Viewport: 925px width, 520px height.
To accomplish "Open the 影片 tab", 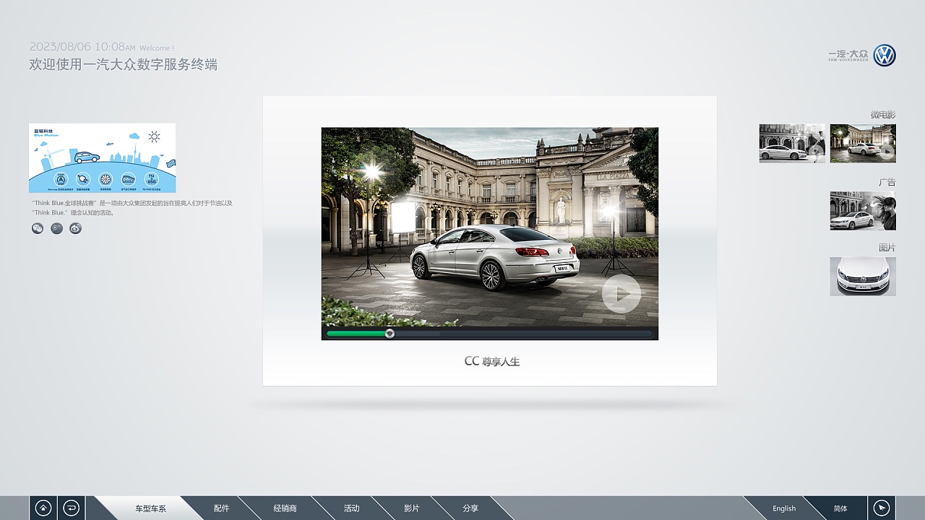I will coord(411,508).
